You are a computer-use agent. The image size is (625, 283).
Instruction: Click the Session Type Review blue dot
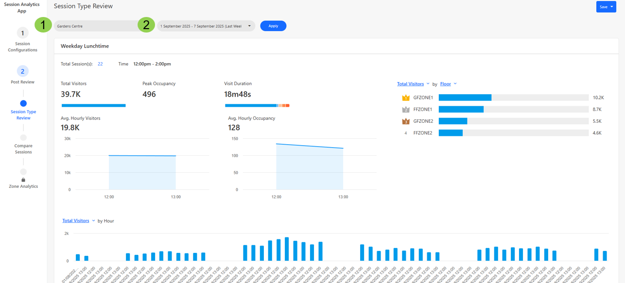coord(23,103)
